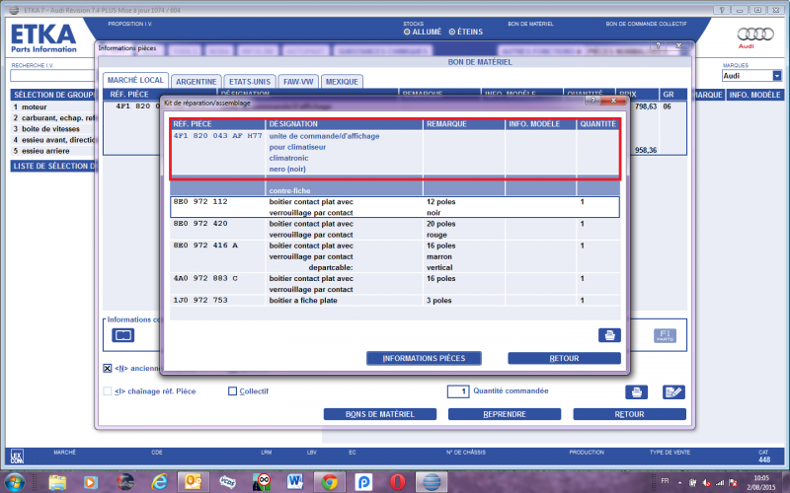Viewport: 790px width, 493px height.
Task: Click the Quantité commandée field
Action: [458, 391]
